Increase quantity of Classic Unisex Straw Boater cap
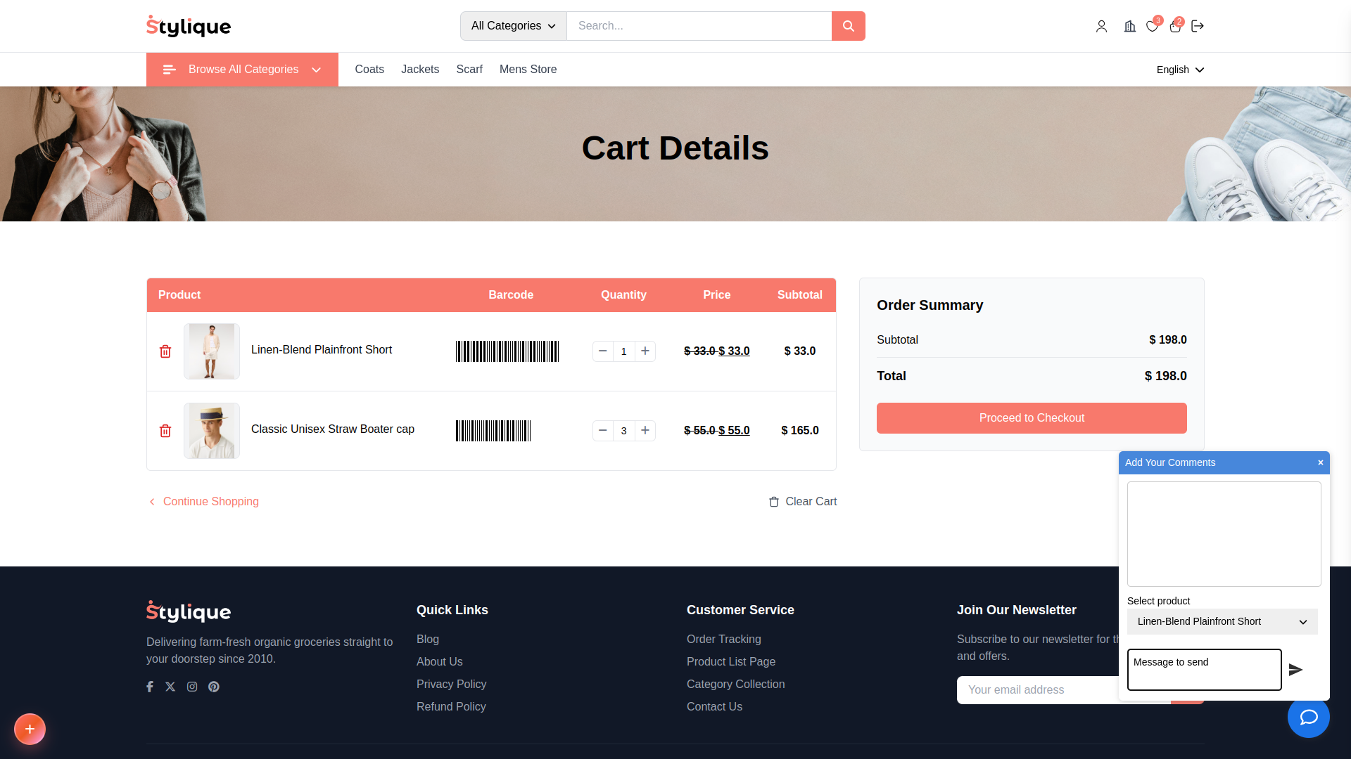 (x=645, y=430)
